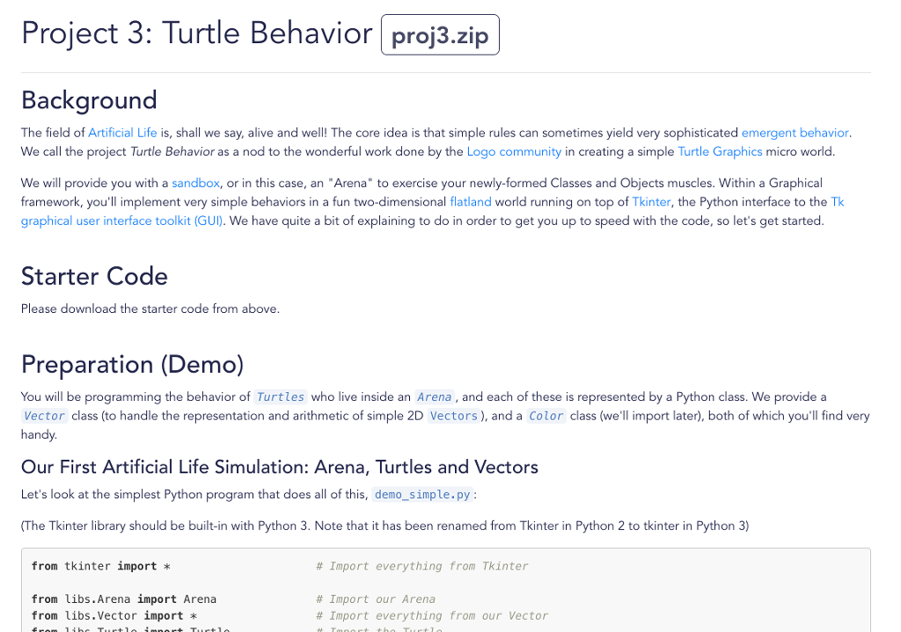Image resolution: width=901 pixels, height=632 pixels.
Task: Select the Starter Code section heading
Action: point(93,277)
